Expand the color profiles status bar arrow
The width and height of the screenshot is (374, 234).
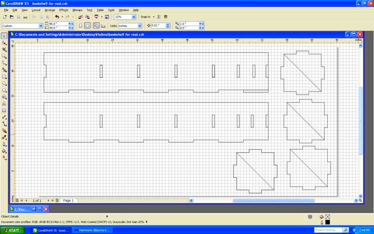[x=147, y=222]
